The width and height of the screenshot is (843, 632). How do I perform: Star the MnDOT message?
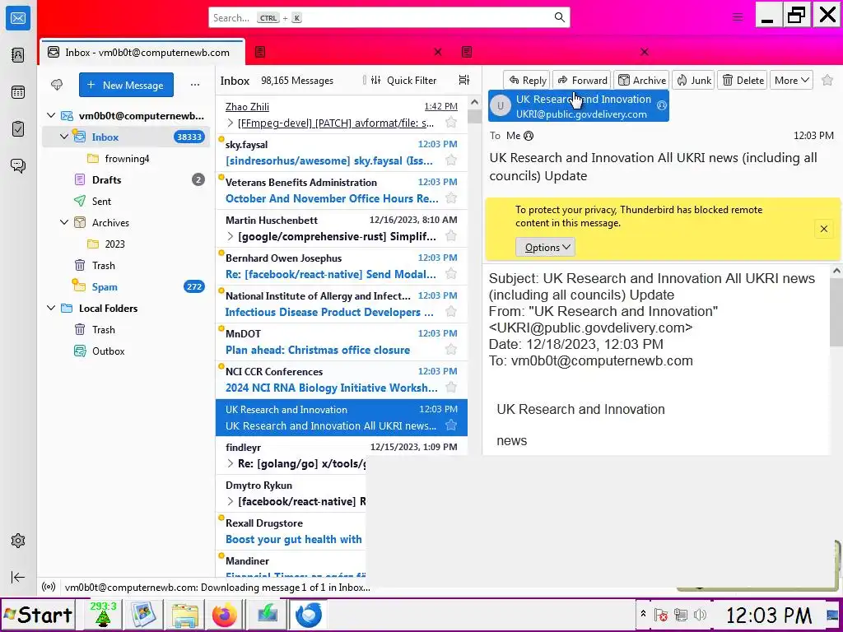click(451, 350)
